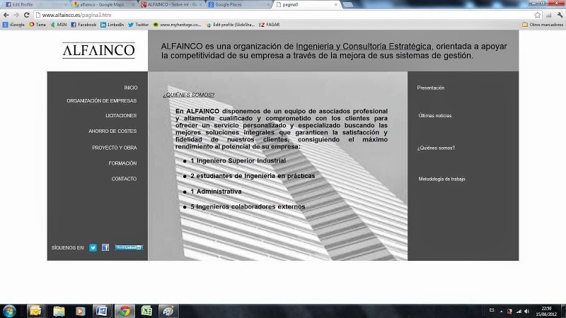Go to INICIO menu item
The width and height of the screenshot is (566, 318).
(x=131, y=88)
